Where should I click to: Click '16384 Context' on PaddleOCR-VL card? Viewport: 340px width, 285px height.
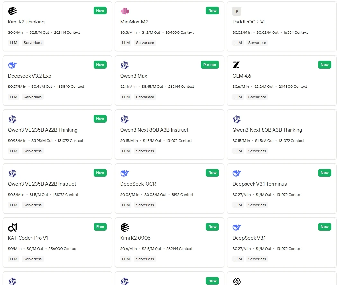[x=296, y=32]
